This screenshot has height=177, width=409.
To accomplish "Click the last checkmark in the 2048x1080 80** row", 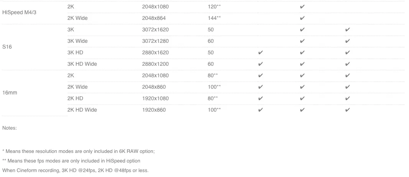I will pos(347,75).
